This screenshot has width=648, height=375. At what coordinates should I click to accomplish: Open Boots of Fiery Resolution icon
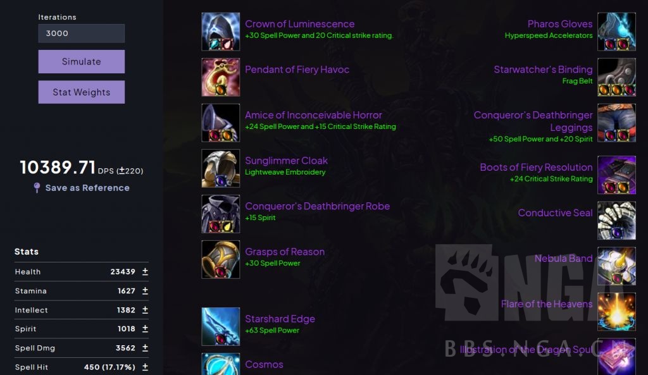[x=616, y=175]
